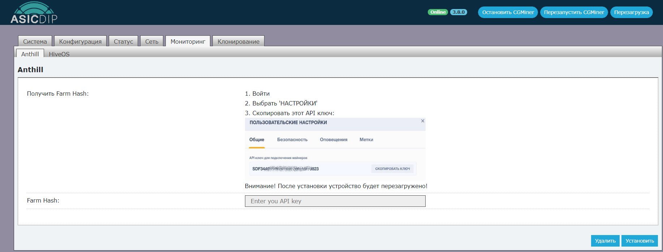
Task: Click the ASICDIP logo
Action: [x=34, y=13]
